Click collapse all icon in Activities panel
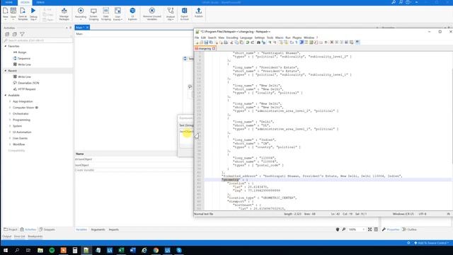453x255 pixels. click(14, 34)
